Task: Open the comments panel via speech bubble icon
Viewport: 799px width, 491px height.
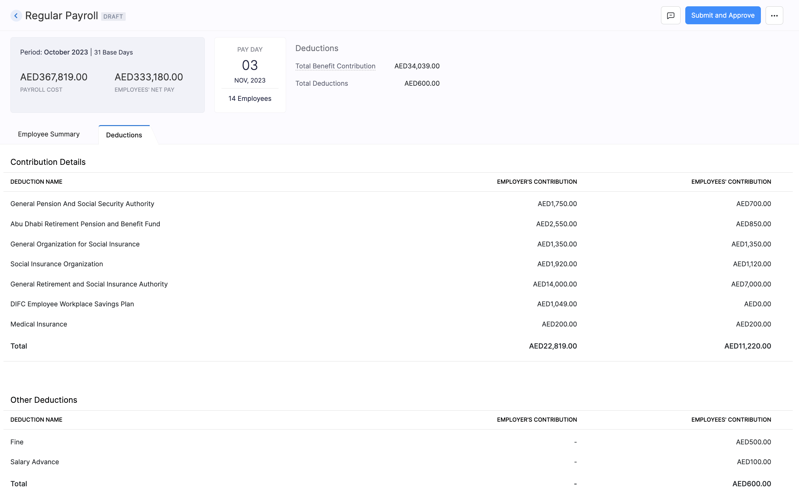Action: [670, 15]
